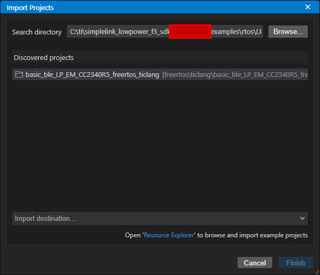Click the Search directory label
Viewport: 320px width, 275px height.
pos(37,32)
